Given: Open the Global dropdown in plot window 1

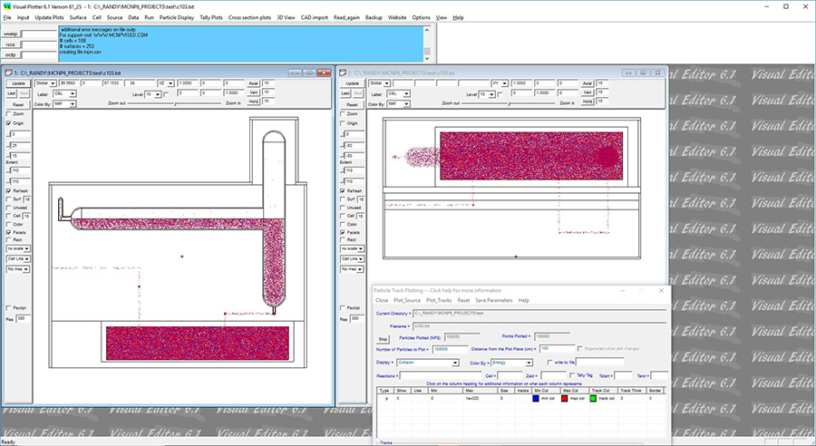Looking at the screenshot, I should [45, 83].
